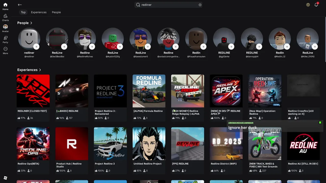Click the redliner profile name
Image resolution: width=326 pixels, height=183 pixels.
coord(29,53)
